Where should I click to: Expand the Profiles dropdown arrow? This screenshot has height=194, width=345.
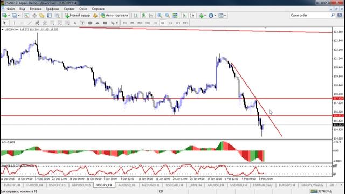point(19,16)
